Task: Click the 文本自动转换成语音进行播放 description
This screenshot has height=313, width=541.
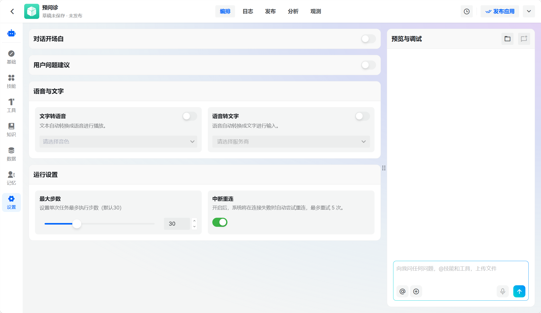Action: (73, 126)
